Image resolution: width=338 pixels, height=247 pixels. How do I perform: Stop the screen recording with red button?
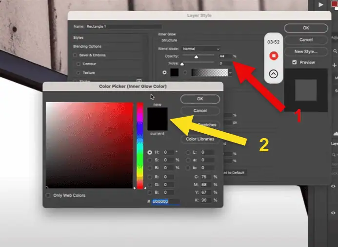(274, 56)
